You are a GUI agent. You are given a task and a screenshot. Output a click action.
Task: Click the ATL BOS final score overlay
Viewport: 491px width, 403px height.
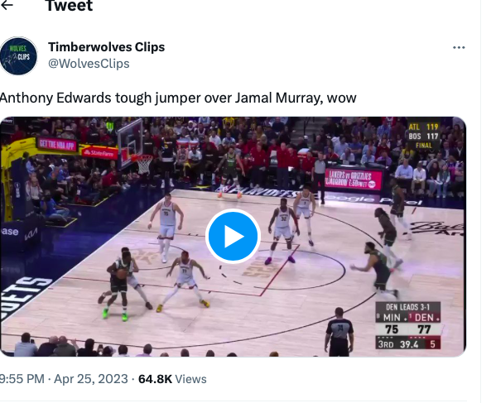(423, 136)
